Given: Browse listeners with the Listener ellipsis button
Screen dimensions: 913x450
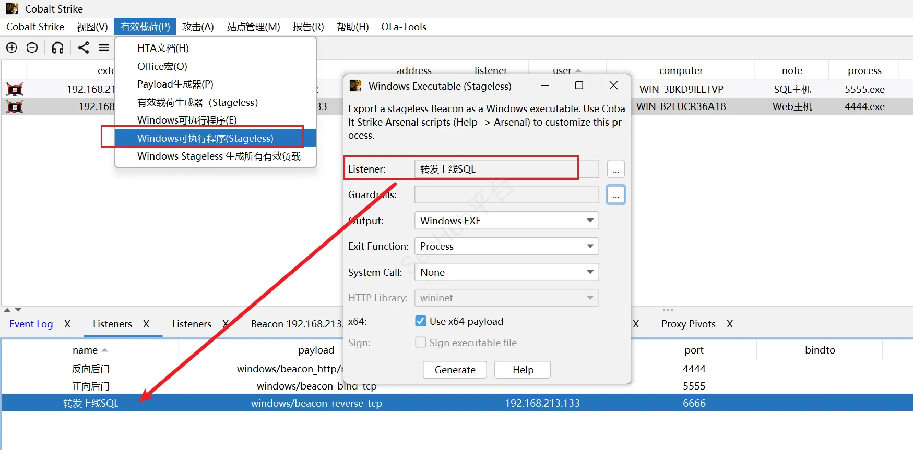Looking at the screenshot, I should [616, 169].
